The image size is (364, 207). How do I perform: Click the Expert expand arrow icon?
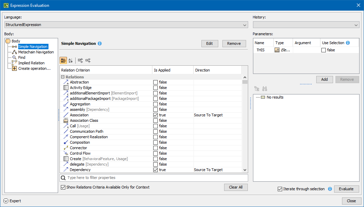click(x=6, y=201)
